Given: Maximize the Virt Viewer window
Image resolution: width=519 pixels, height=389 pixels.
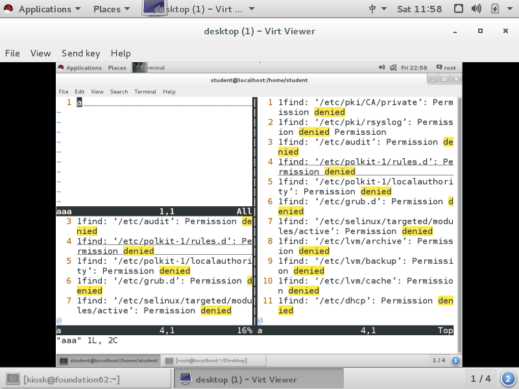Looking at the screenshot, I should (480, 30).
